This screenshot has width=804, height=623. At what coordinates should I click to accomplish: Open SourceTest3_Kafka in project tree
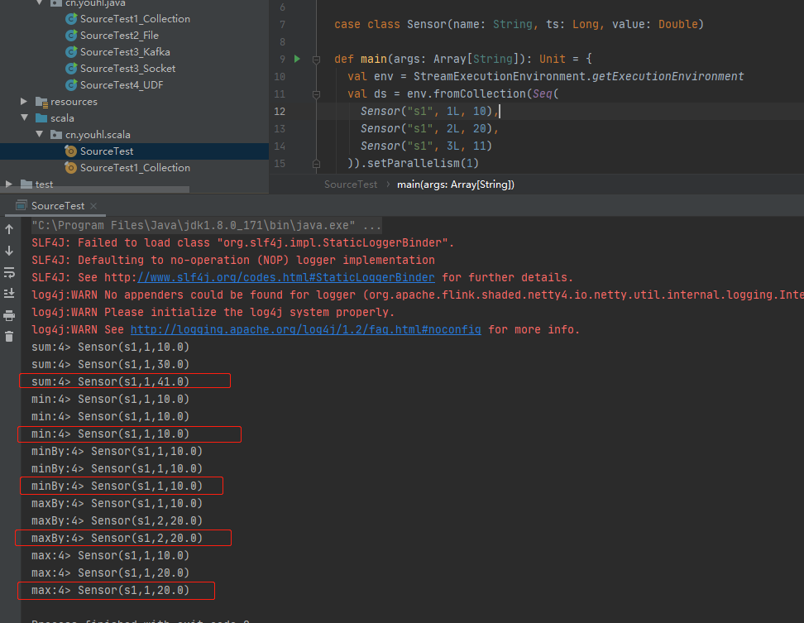pos(125,52)
